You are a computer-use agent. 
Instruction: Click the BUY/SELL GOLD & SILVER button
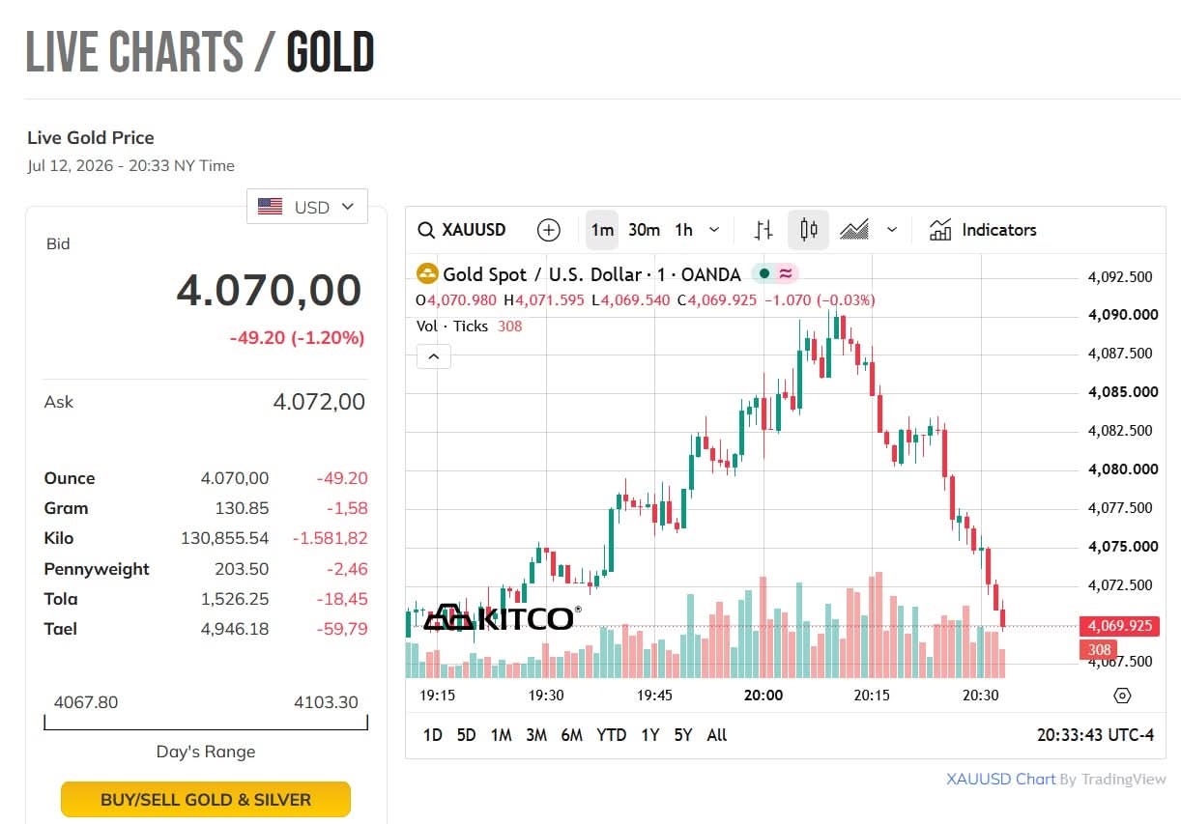pos(206,800)
